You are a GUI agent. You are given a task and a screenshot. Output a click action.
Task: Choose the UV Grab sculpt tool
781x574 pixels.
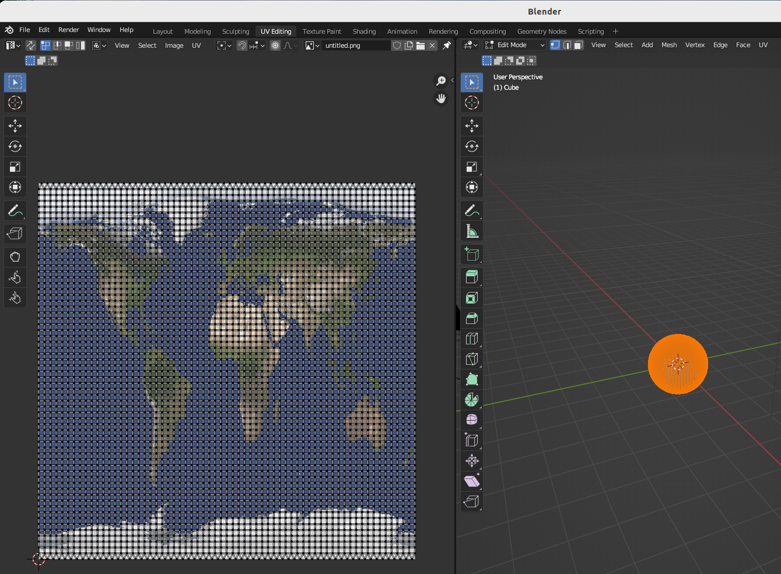click(15, 257)
